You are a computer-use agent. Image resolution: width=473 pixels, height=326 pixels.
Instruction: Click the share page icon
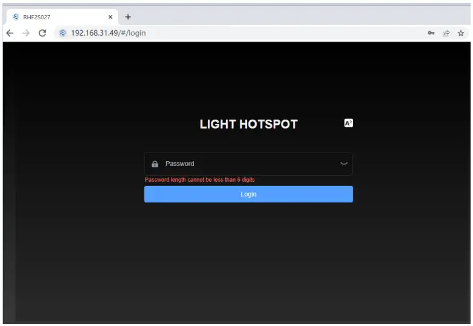(446, 33)
